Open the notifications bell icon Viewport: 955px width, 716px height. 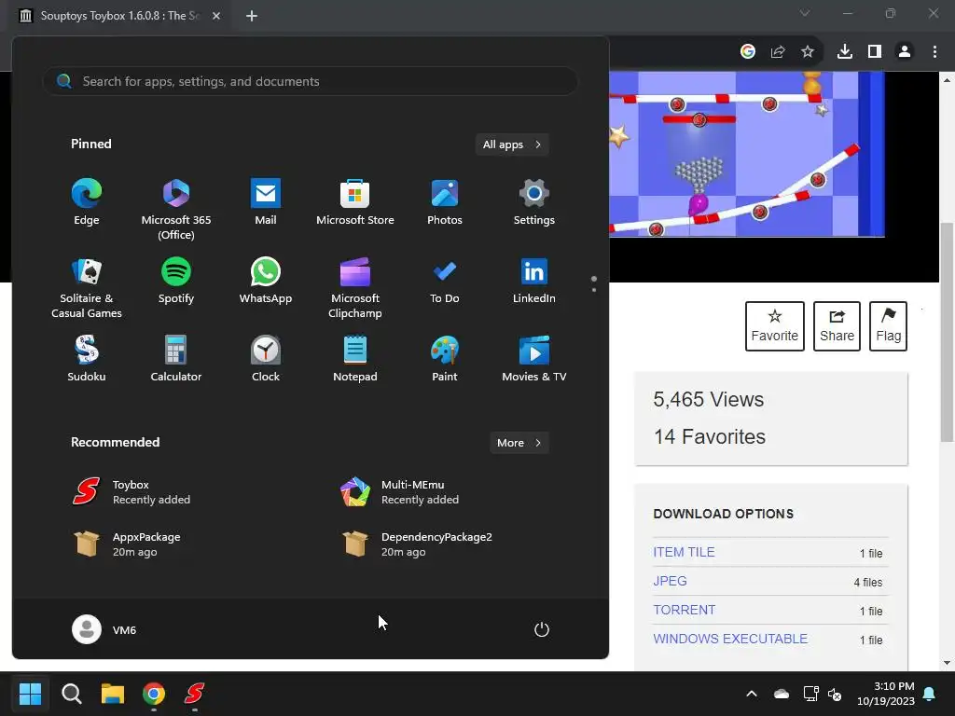tap(930, 694)
